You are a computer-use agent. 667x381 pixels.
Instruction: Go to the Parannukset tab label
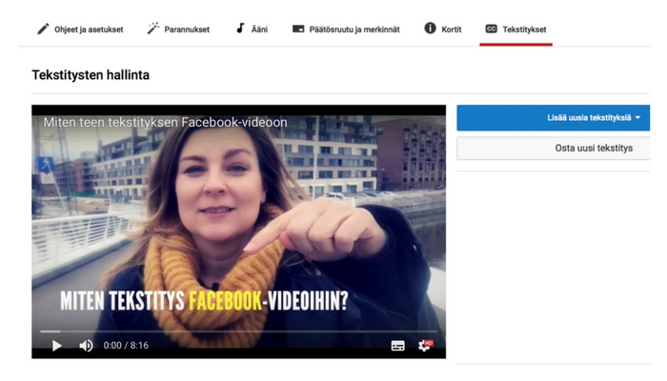188,30
